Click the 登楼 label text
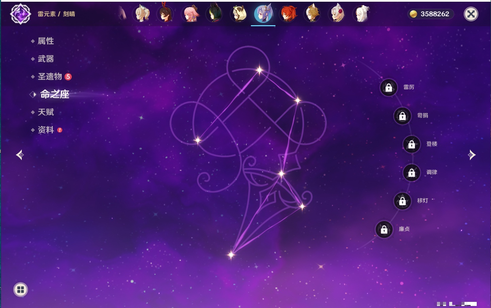 tap(432, 144)
